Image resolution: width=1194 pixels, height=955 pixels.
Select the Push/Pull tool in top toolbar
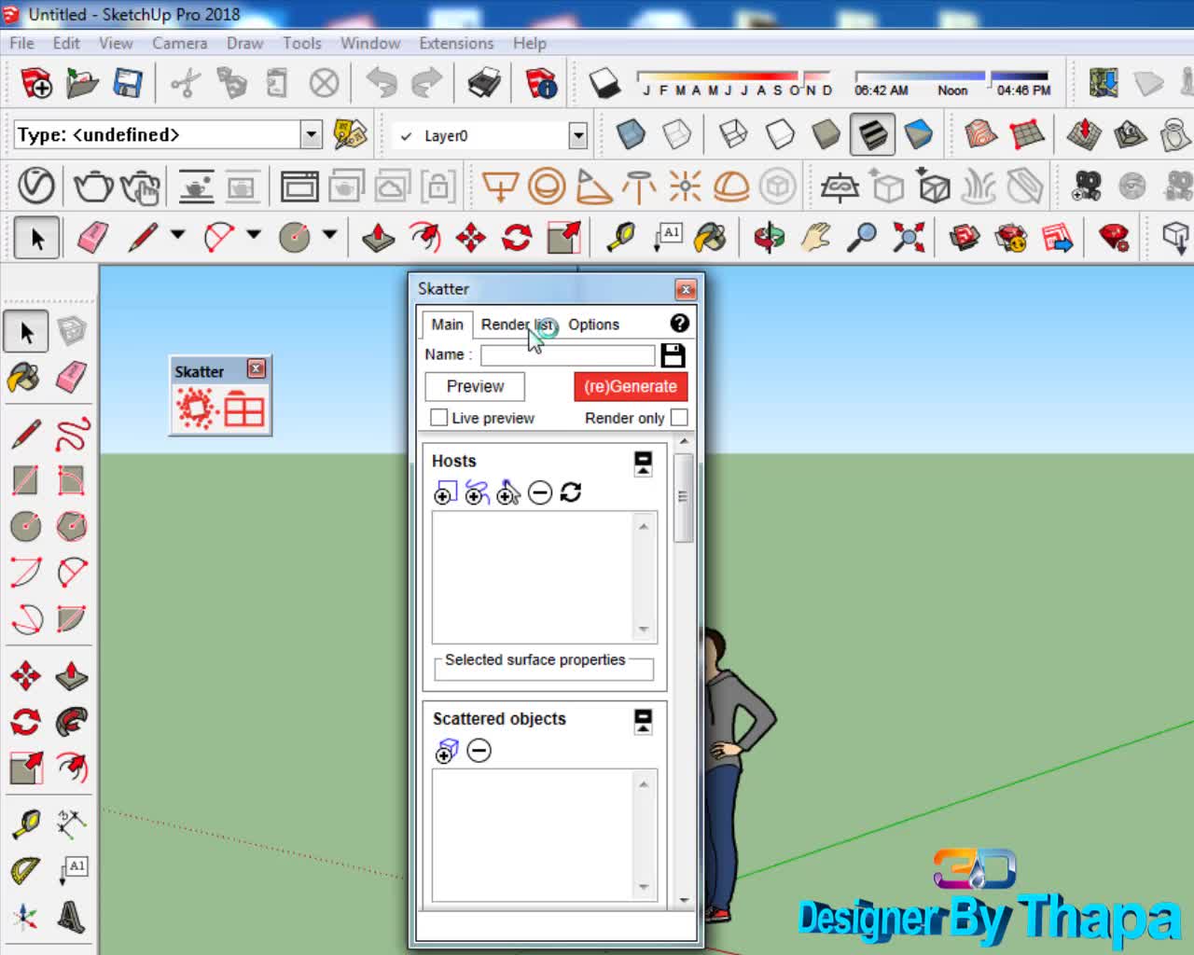tap(378, 237)
